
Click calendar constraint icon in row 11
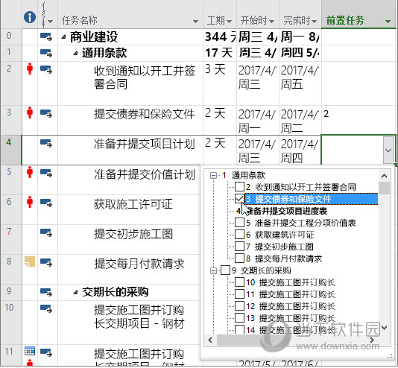pos(30,351)
